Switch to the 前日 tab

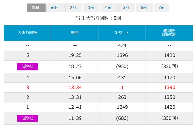pos(55,8)
